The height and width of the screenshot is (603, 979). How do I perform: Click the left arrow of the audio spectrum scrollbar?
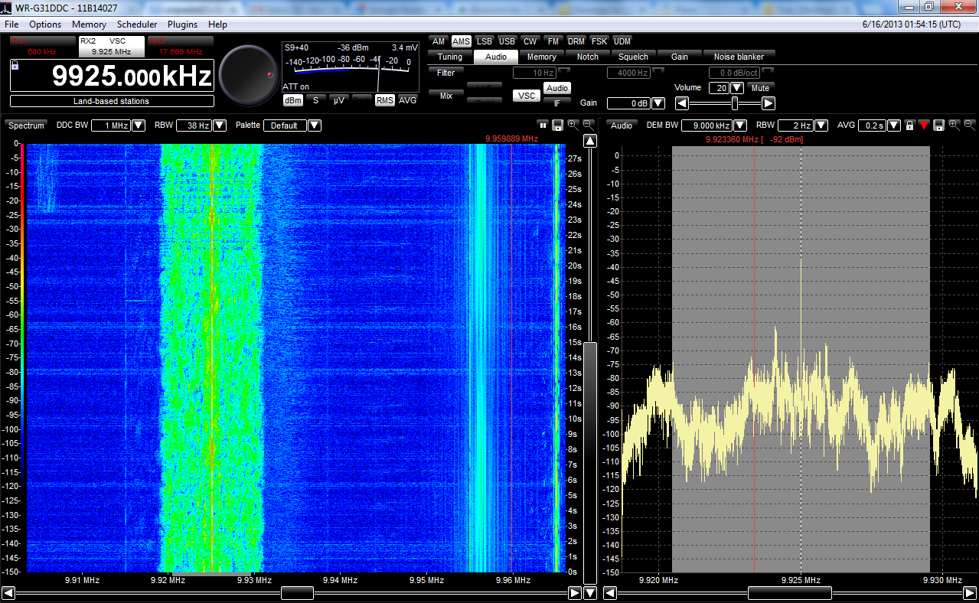tap(610, 593)
